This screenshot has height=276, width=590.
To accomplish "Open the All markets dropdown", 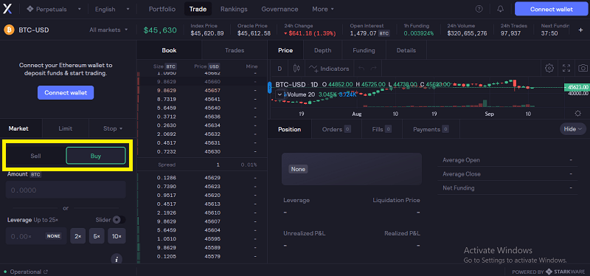I will pos(108,30).
